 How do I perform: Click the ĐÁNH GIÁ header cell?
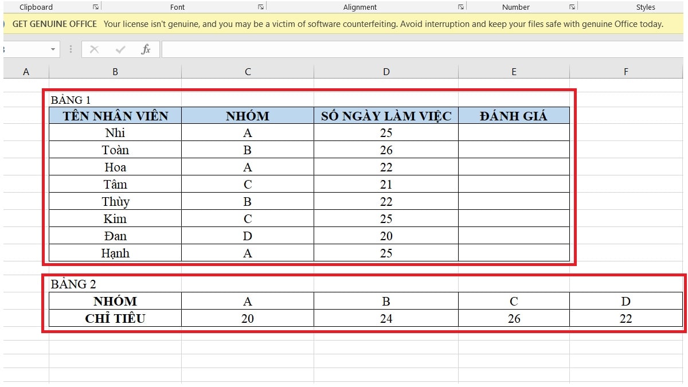[x=514, y=116]
